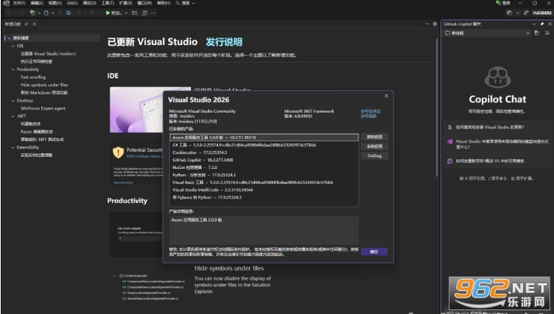The image size is (554, 314).
Task: Click the system info button above DxDiag
Action: (374, 146)
